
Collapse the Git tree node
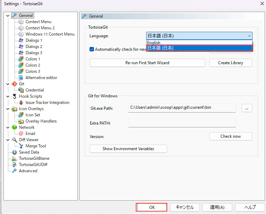[x=8, y=84]
